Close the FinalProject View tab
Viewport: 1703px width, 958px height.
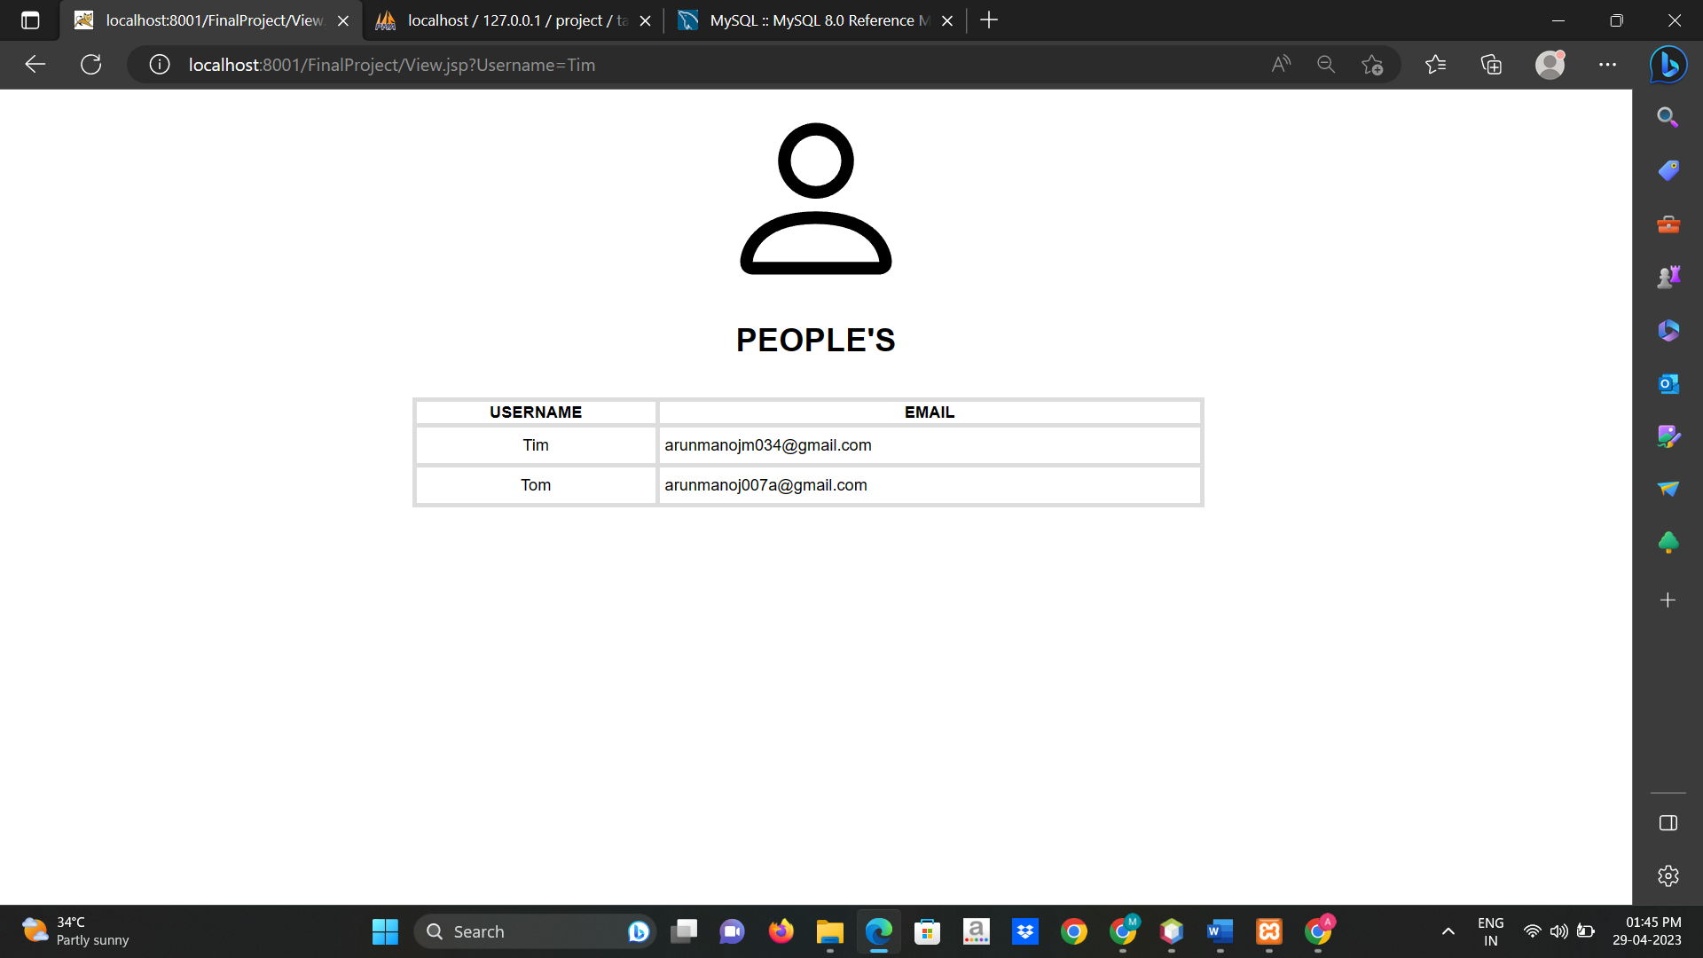(x=343, y=20)
